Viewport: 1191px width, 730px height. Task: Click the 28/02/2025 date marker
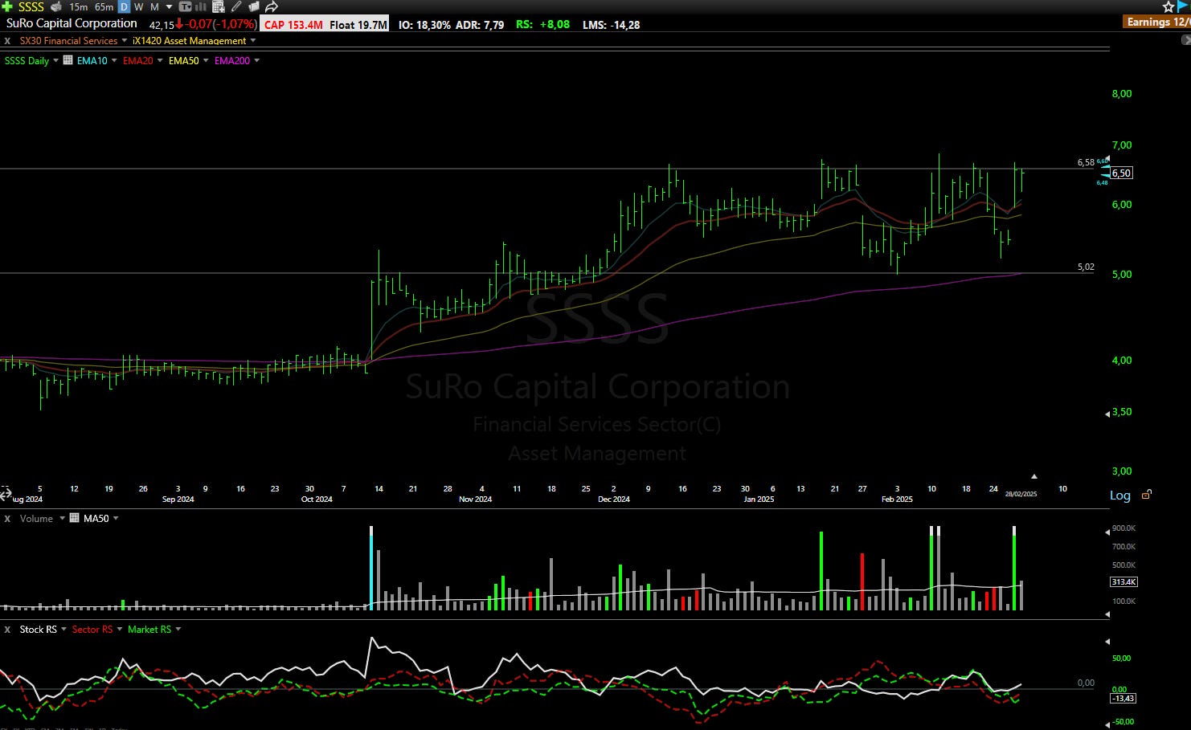[1021, 494]
